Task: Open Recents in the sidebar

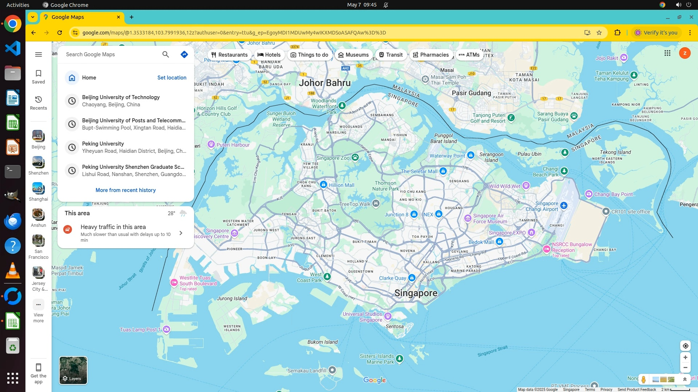Action: pos(38,103)
